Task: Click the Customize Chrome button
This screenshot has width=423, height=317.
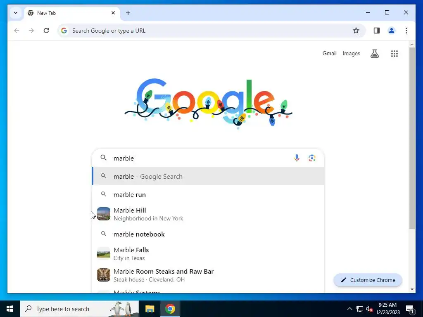Action: click(368, 280)
